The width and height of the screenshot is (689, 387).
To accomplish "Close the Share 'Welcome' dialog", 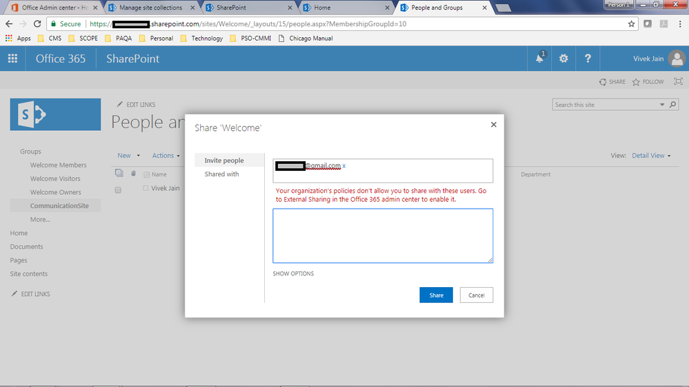I will click(493, 125).
